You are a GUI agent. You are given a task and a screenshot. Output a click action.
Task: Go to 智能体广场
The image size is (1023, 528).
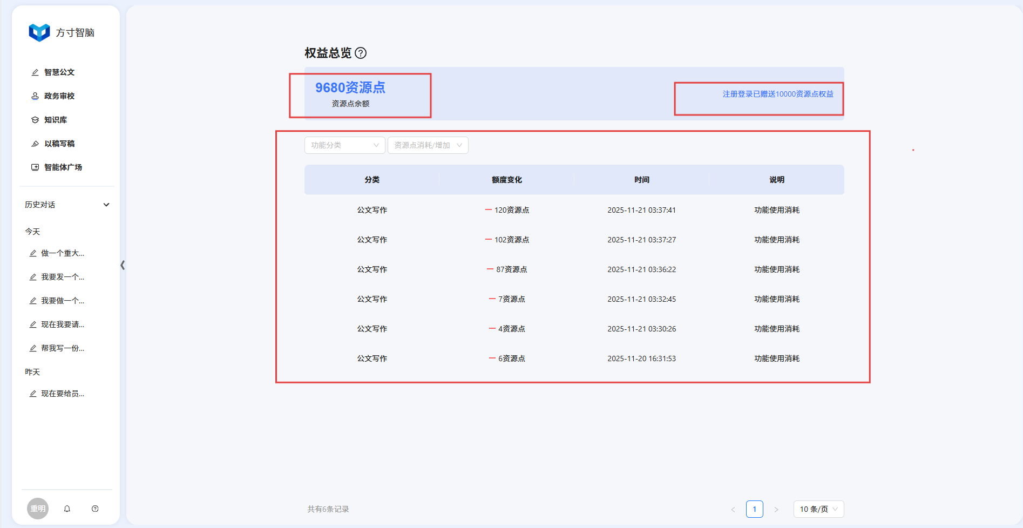point(63,167)
